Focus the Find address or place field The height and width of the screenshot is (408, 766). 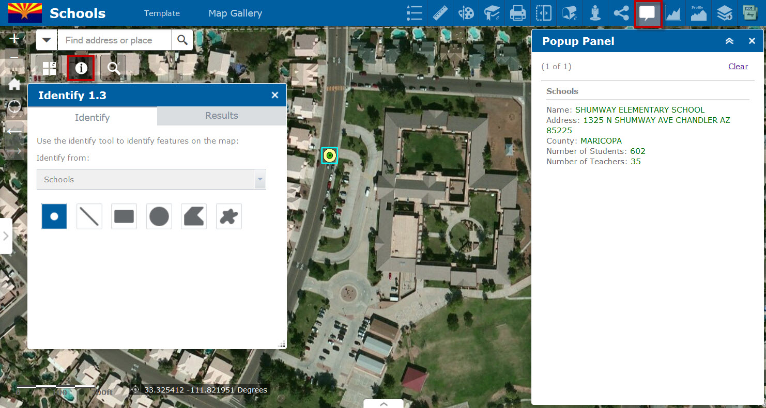point(114,40)
